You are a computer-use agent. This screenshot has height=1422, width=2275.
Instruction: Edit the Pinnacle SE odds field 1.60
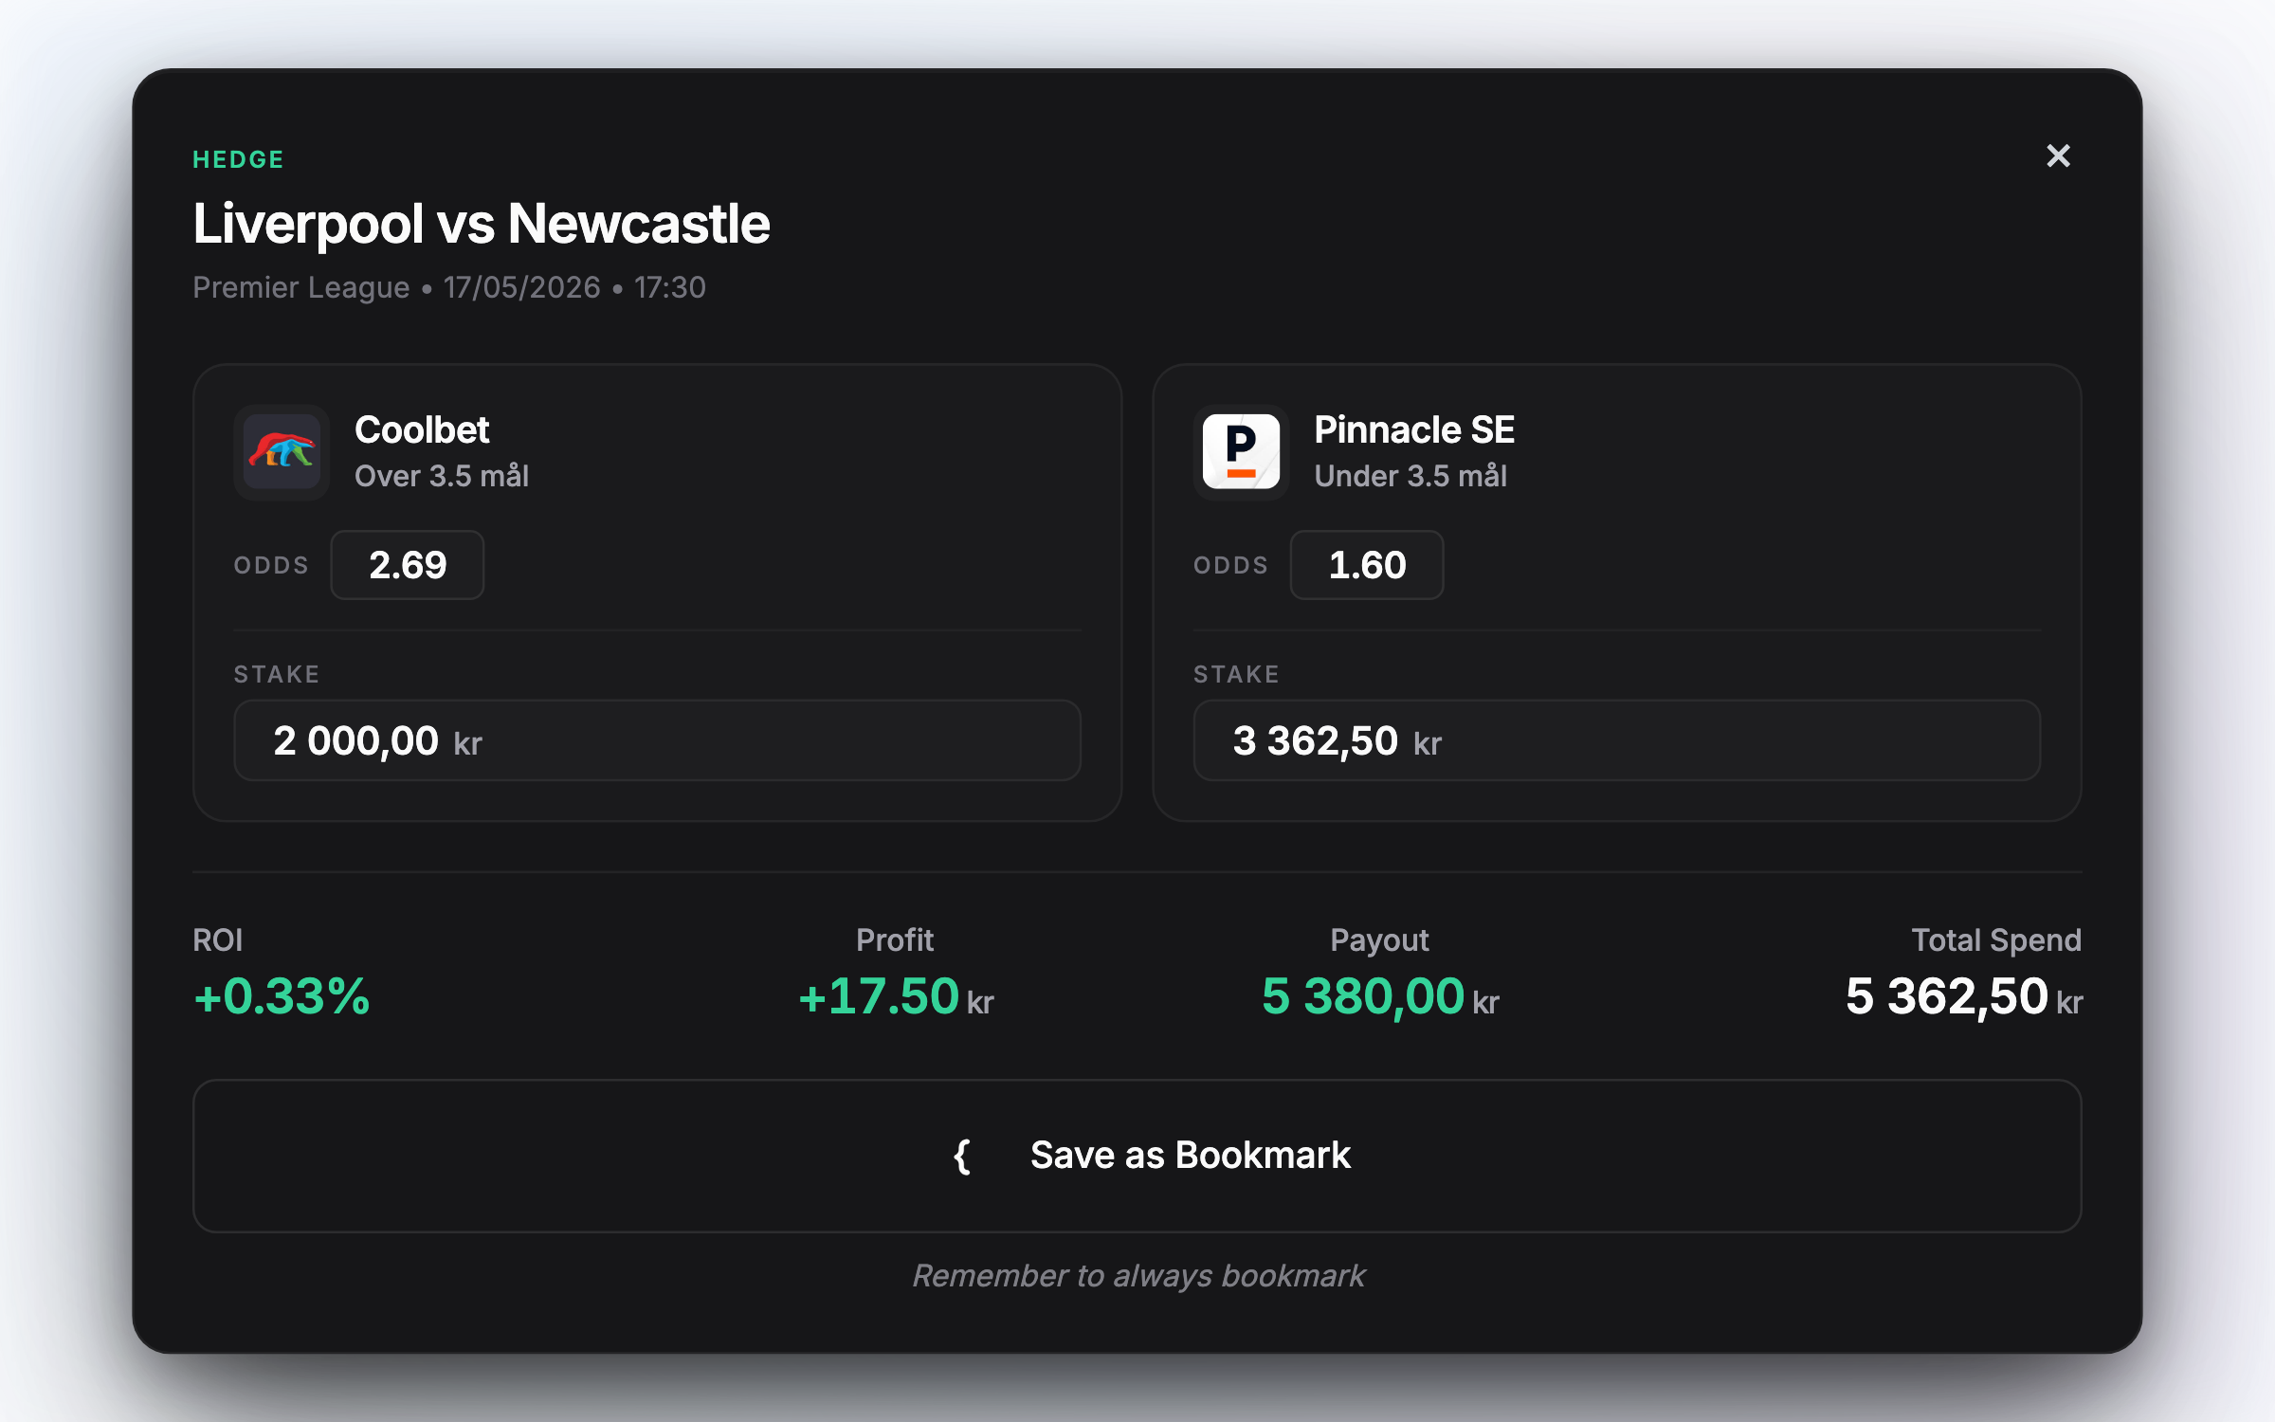(x=1367, y=565)
